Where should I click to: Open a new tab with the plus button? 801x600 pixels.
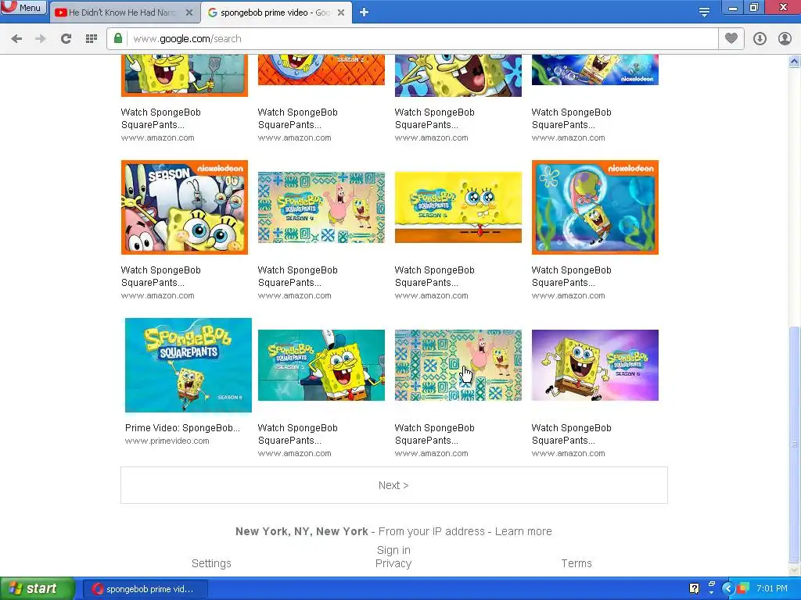tap(364, 12)
